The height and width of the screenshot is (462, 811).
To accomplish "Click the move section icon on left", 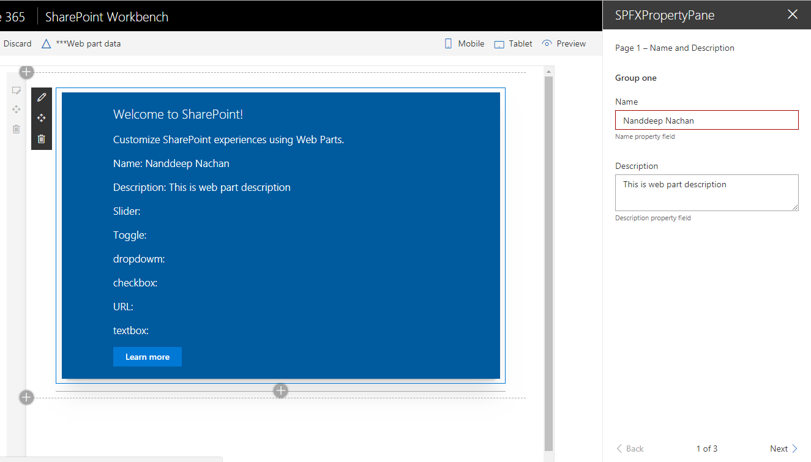I will tap(17, 110).
